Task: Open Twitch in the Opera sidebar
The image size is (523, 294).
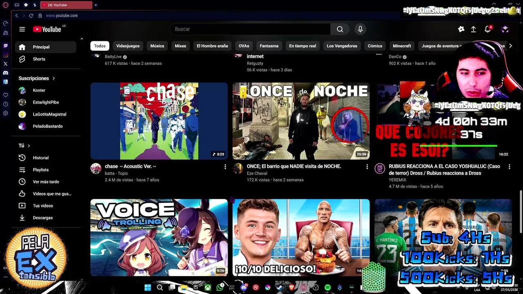Action: 6,46
